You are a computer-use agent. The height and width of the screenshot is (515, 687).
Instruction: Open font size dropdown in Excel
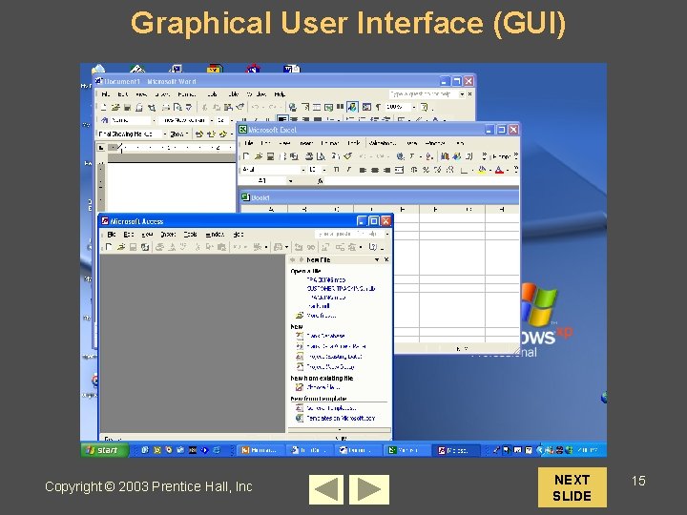coord(324,170)
